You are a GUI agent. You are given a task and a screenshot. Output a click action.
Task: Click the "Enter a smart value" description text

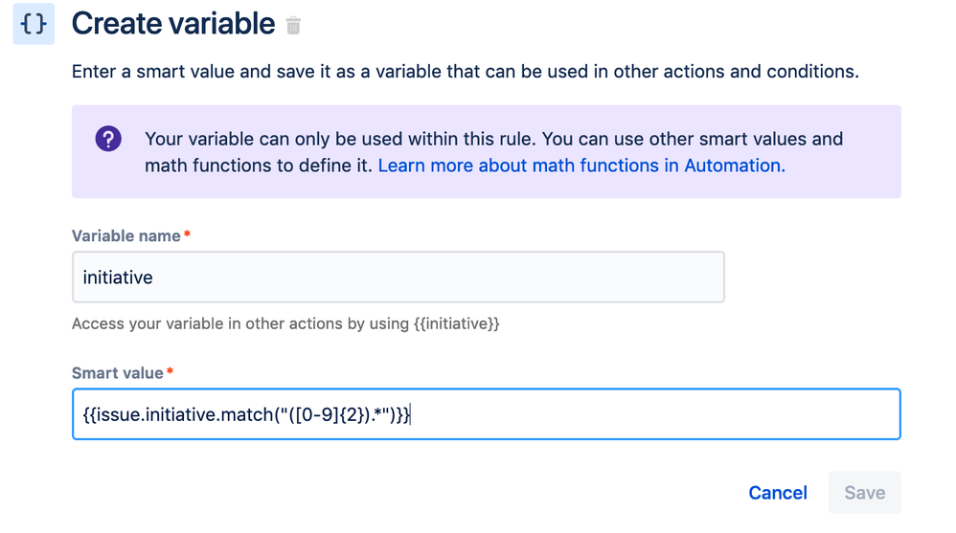click(465, 71)
